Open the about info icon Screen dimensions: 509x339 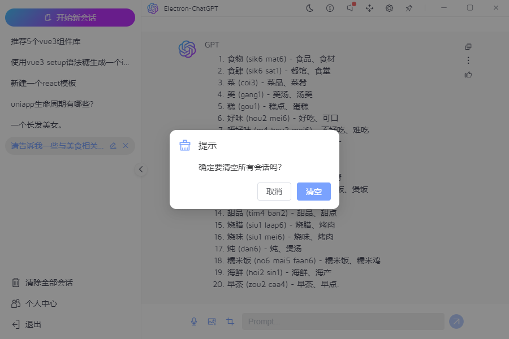[x=330, y=8]
